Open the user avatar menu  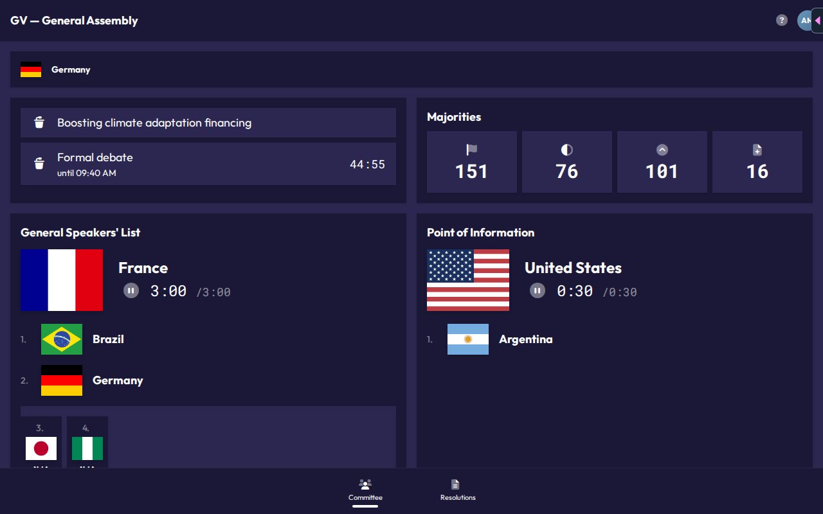click(804, 21)
